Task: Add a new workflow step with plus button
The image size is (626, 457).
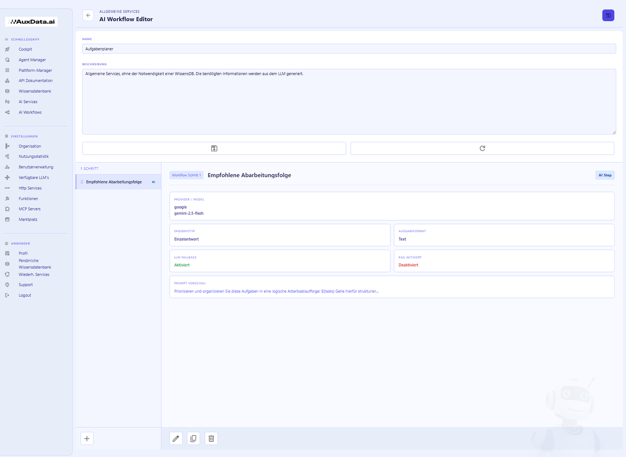Action: [x=87, y=438]
